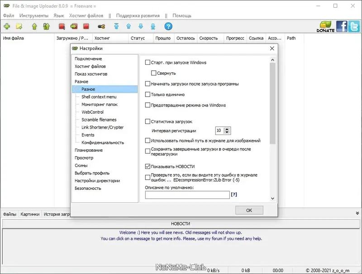Decrease Интервал регистрации with spinner down arrow
Screen dimensions: 362x274
click(x=227, y=132)
